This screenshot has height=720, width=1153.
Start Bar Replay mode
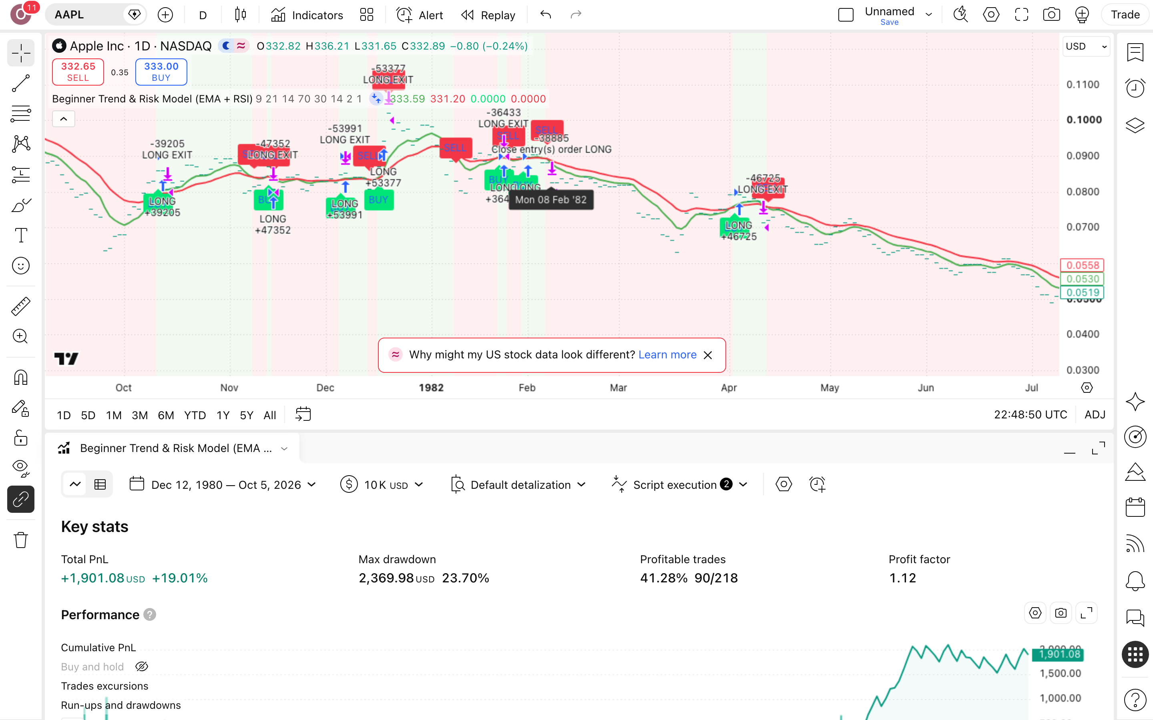click(x=488, y=15)
